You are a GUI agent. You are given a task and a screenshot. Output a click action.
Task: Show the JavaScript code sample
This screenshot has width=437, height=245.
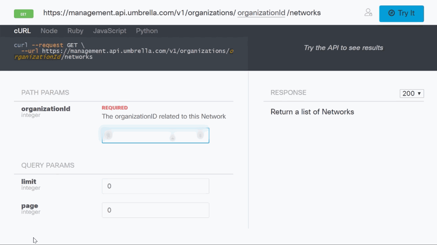pyautogui.click(x=109, y=31)
